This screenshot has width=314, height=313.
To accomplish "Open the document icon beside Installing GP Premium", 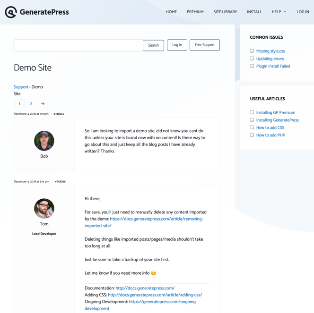I will click(x=252, y=112).
